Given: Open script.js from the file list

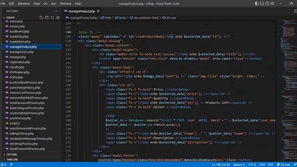Looking at the screenshot, I should click(14, 123).
